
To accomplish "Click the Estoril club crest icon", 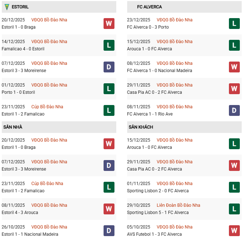I will click(7, 7).
